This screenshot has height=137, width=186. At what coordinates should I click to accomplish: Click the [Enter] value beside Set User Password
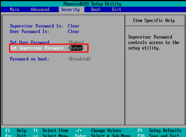(x=76, y=42)
